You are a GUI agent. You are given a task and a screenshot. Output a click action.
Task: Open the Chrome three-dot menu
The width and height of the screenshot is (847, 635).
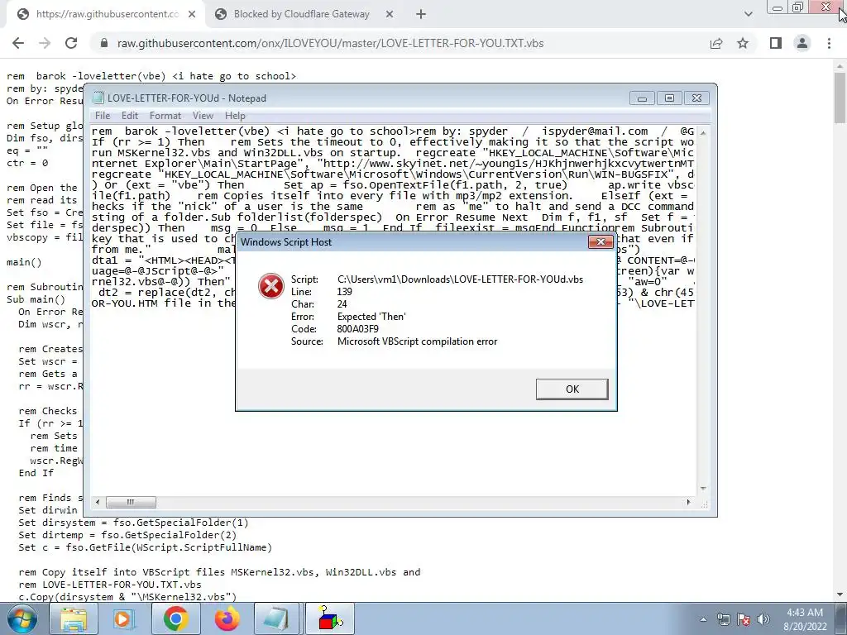[829, 43]
